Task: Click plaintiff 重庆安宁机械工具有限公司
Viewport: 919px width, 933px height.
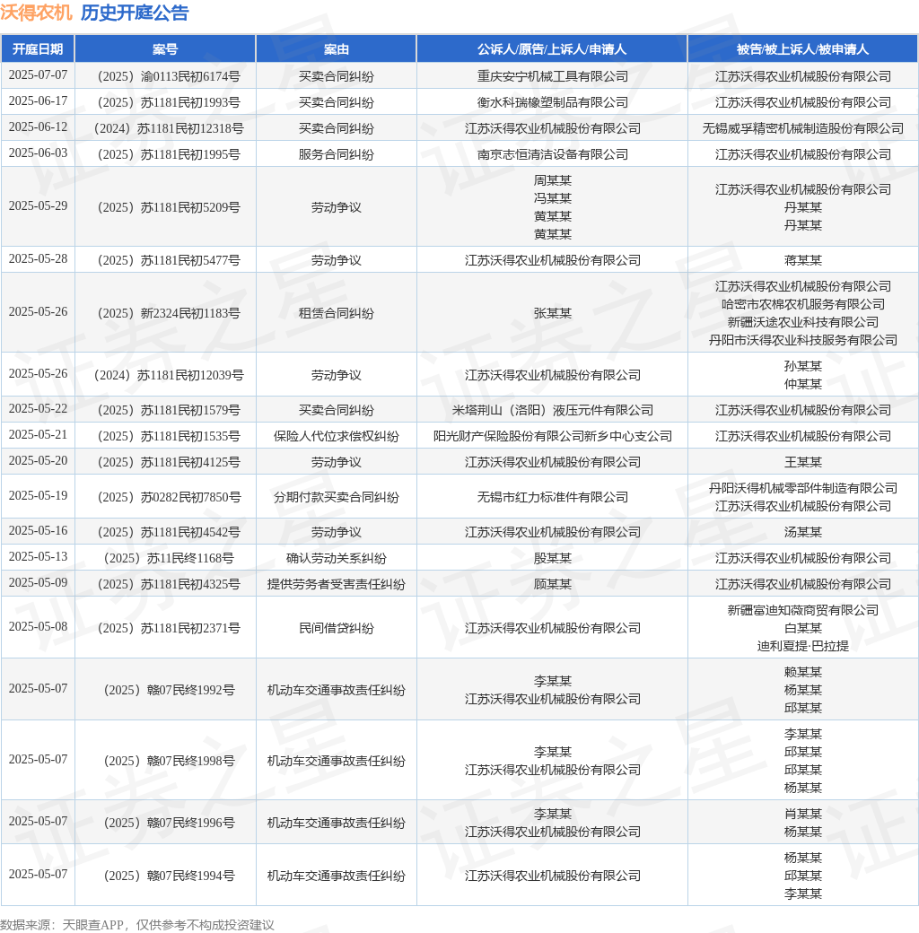Action: click(x=552, y=76)
